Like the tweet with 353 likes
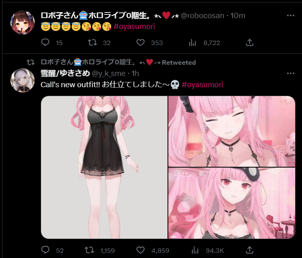 tap(141, 43)
